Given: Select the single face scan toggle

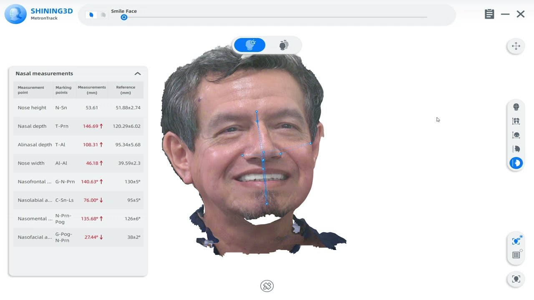Looking at the screenshot, I should 91,15.
